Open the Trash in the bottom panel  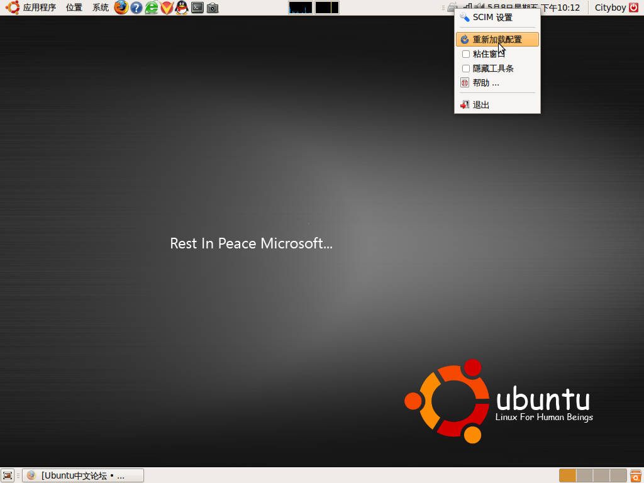coord(635,475)
